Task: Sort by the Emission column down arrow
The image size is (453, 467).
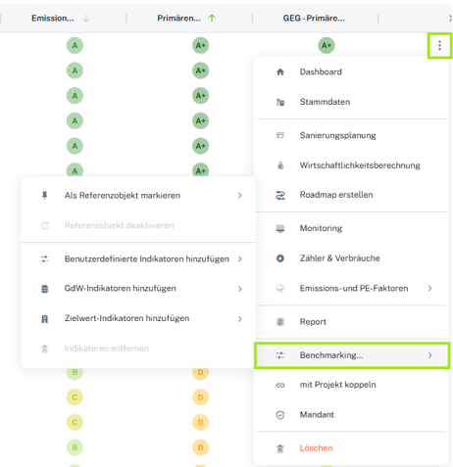Action: pos(86,19)
